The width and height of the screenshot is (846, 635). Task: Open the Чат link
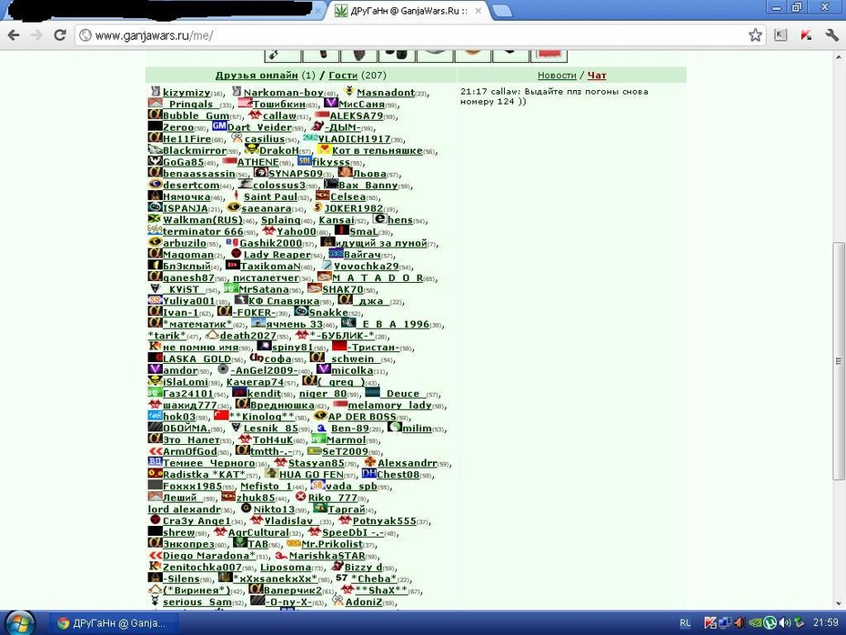[597, 75]
